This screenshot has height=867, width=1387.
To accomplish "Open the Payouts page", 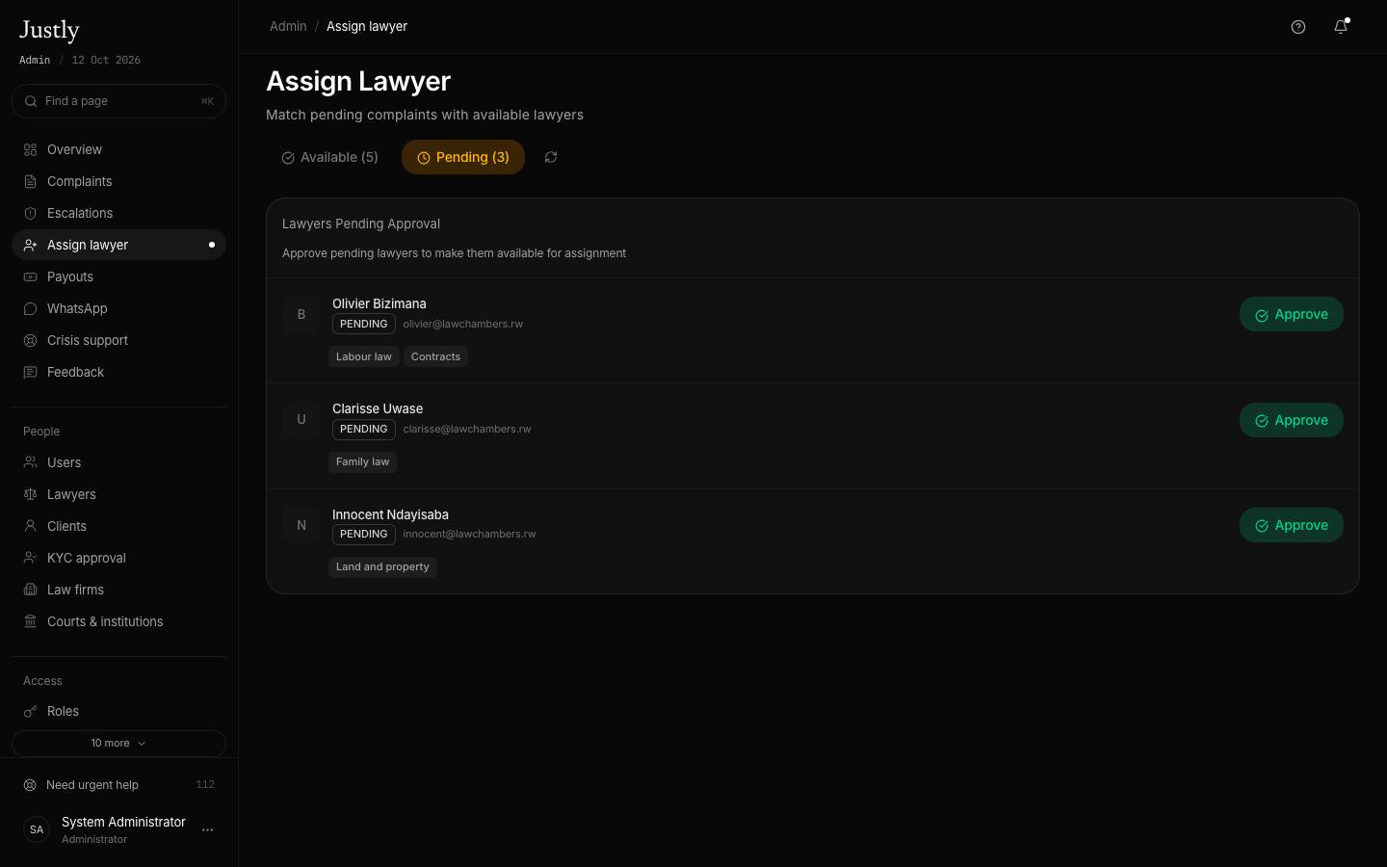I will 118,276.
